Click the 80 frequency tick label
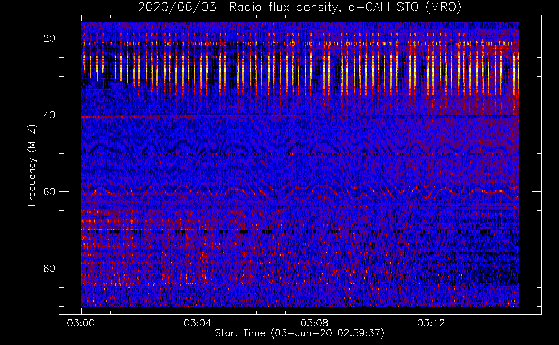559x345 pixels. 50,268
